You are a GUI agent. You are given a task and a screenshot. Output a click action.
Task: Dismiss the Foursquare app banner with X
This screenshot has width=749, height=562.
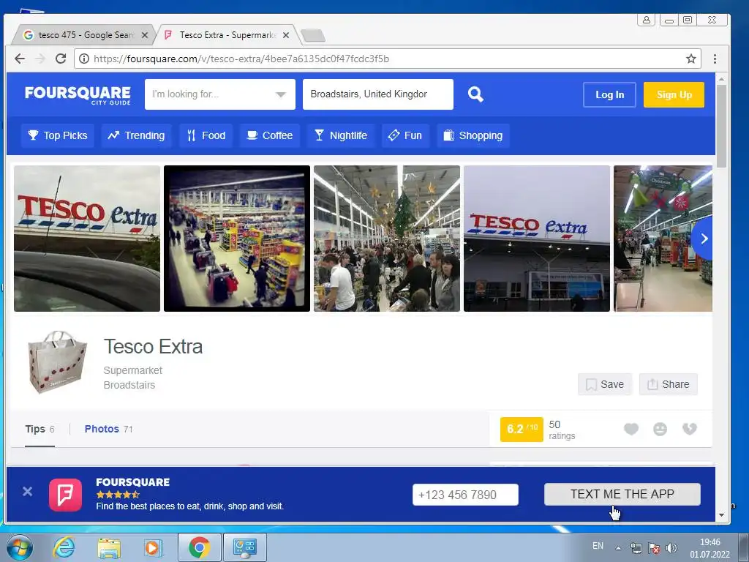coord(28,491)
